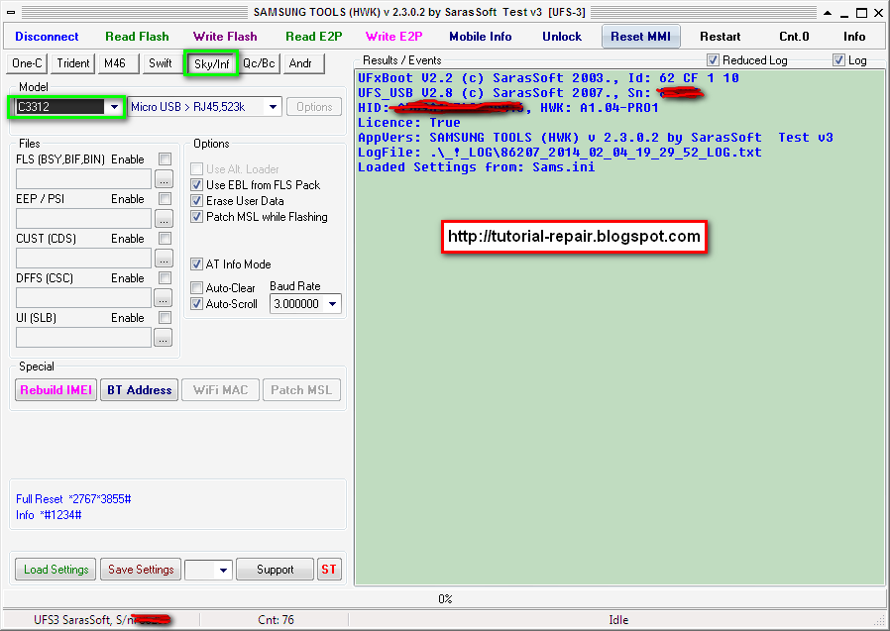The height and width of the screenshot is (631, 890).
Task: Toggle the Reduced Log checkbox
Action: tap(713, 60)
